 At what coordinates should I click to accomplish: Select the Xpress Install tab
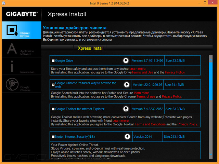pos(90,48)
